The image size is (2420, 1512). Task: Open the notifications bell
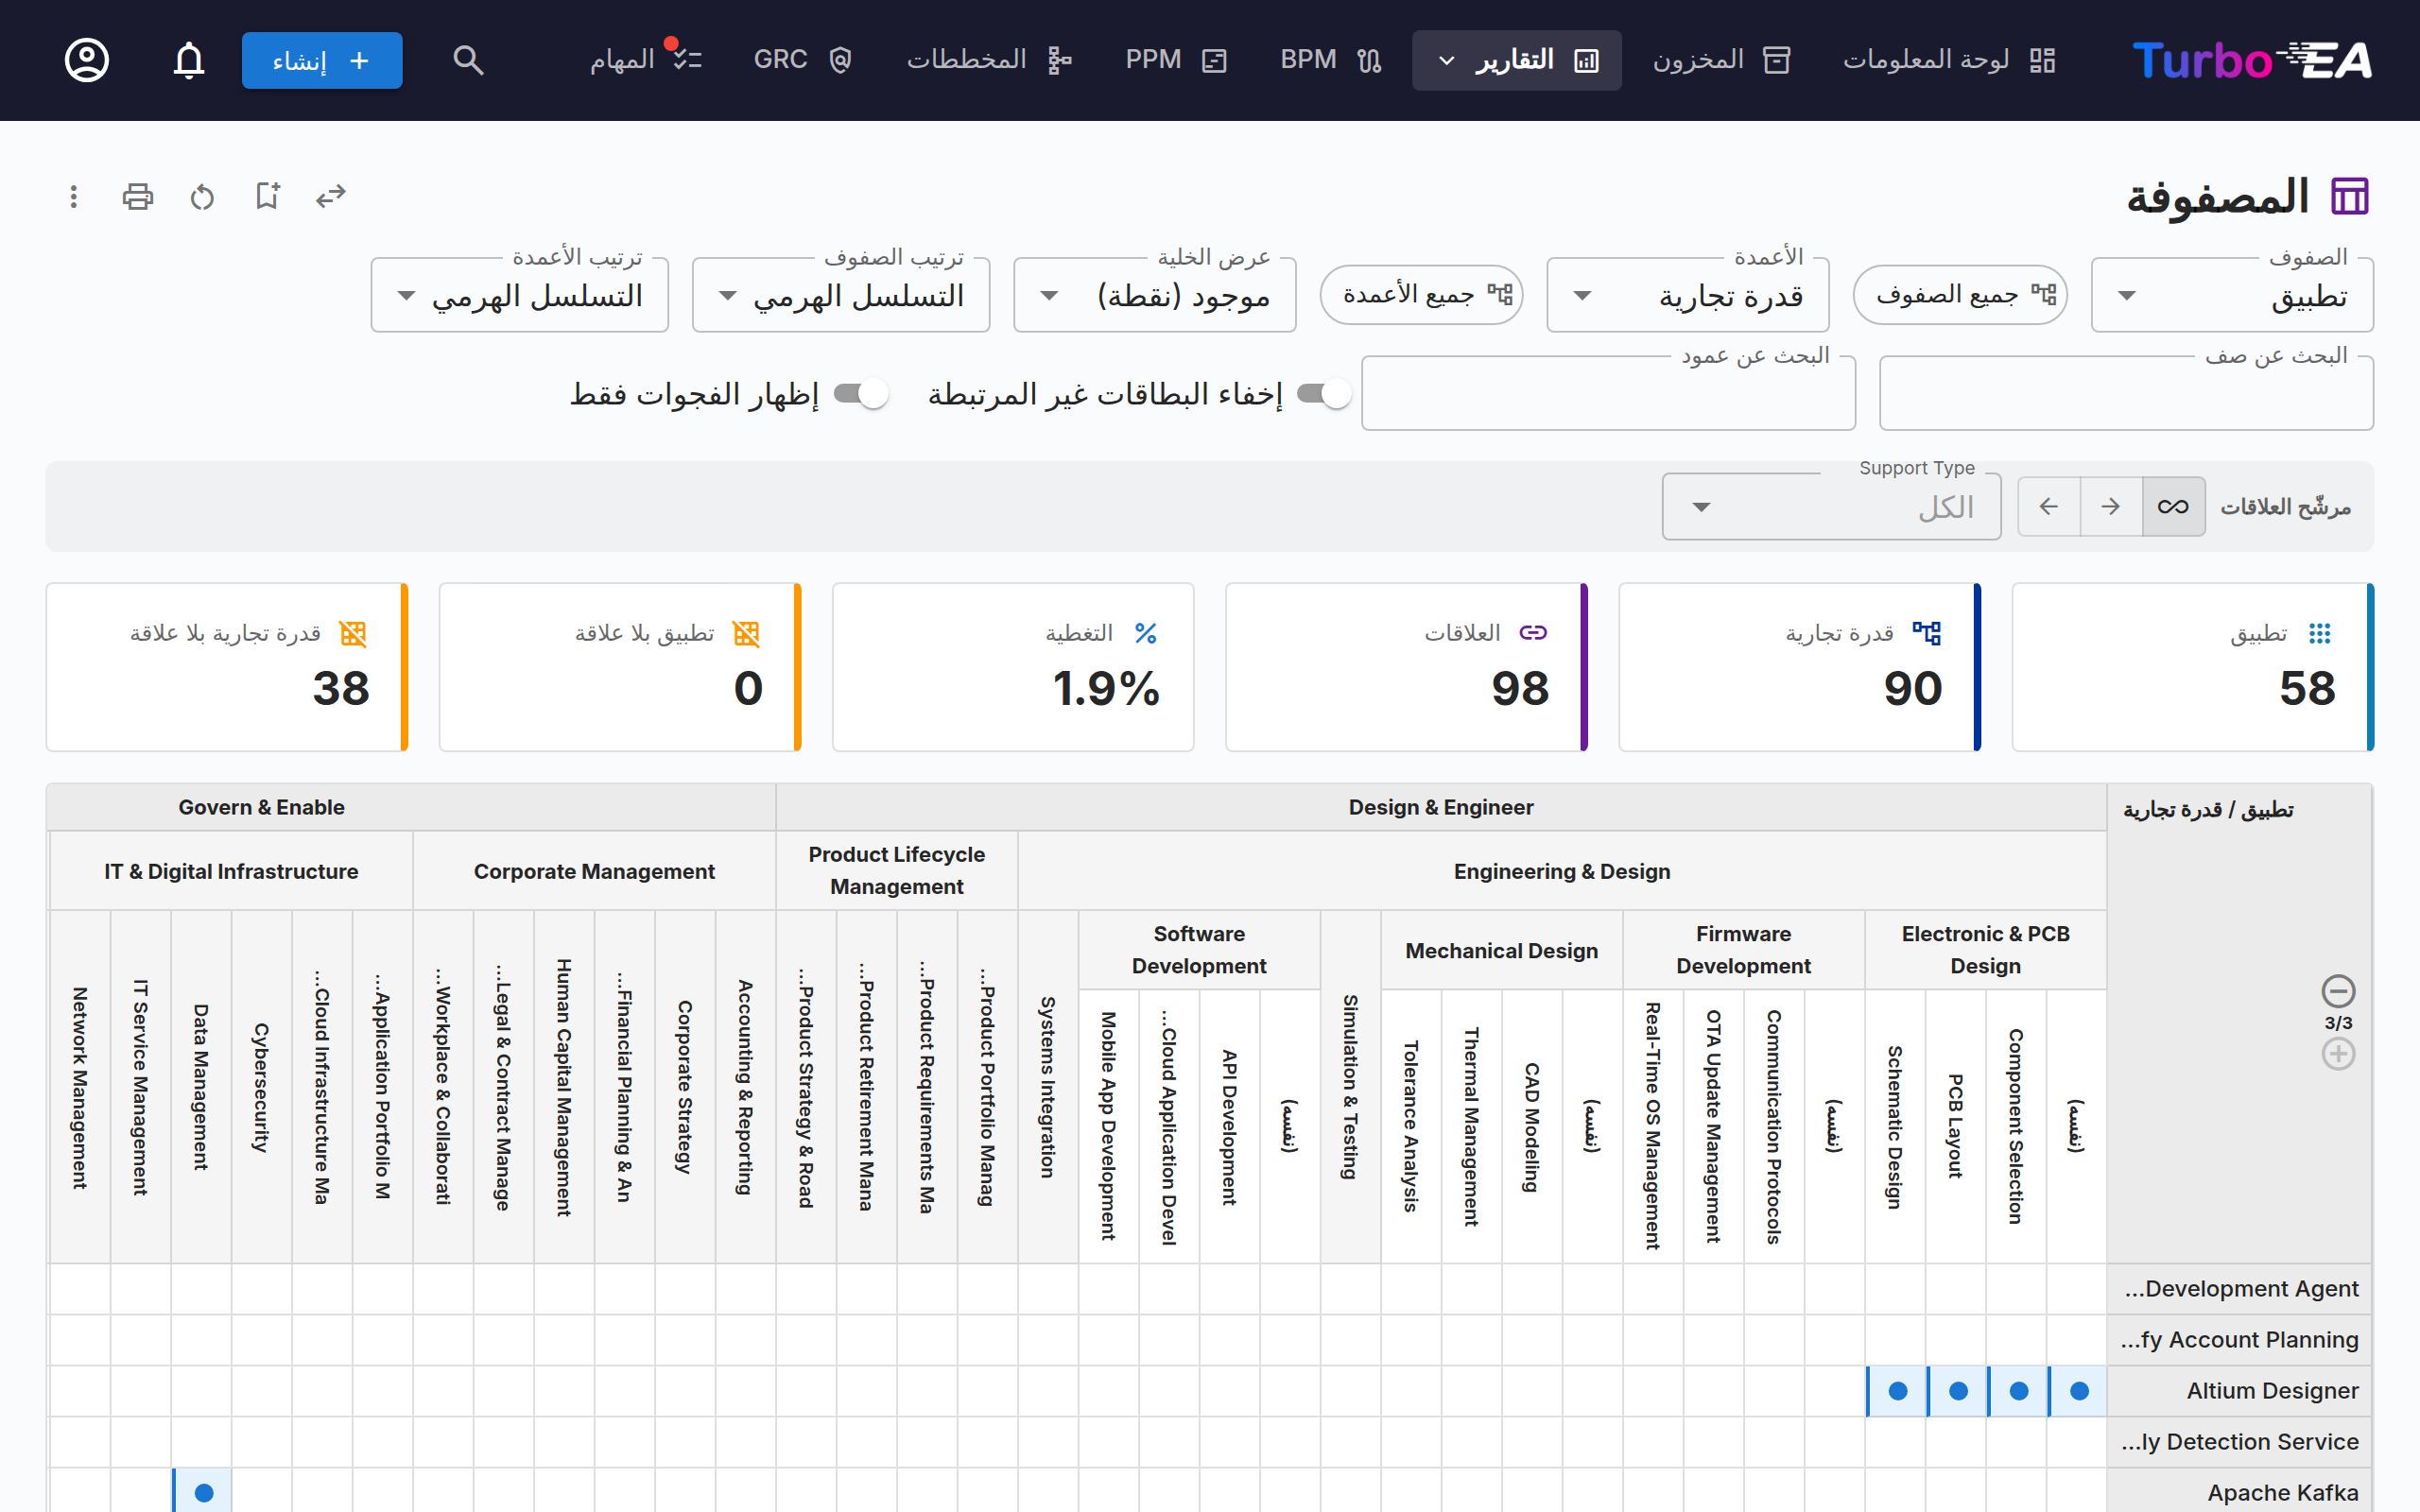189,60
